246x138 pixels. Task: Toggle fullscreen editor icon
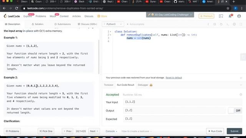(x=241, y=24)
